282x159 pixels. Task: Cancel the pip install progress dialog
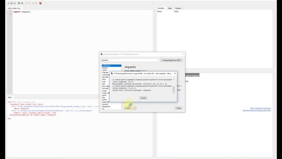[143, 98]
